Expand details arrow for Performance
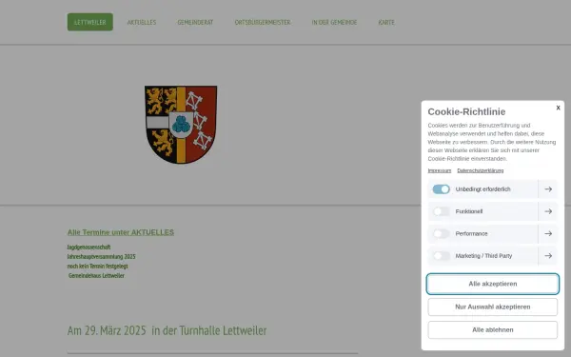The height and width of the screenshot is (357, 571). tap(548, 233)
